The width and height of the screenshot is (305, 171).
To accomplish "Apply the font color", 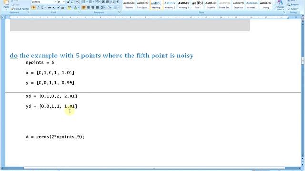I will (x=75, y=8).
